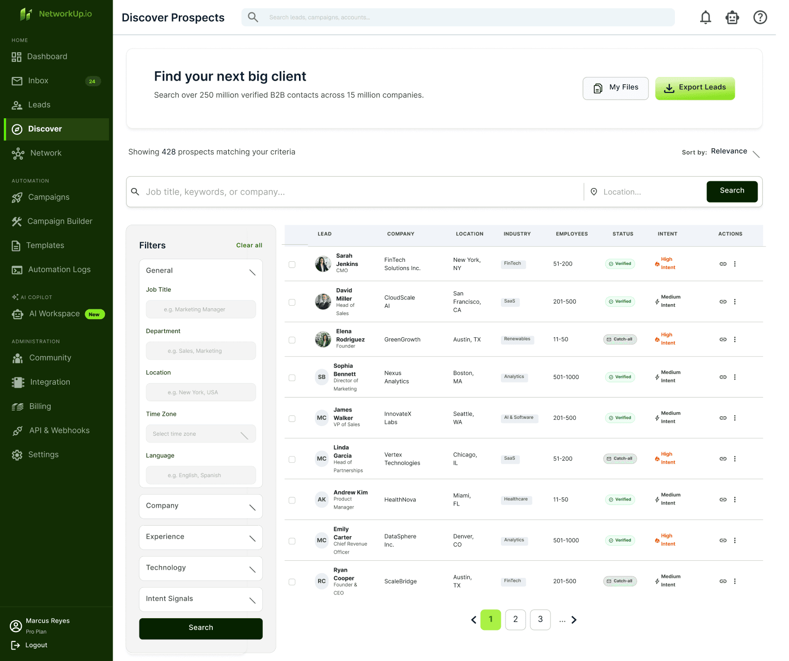Select the Sarah Jenkins row checkbox

pos(292,264)
